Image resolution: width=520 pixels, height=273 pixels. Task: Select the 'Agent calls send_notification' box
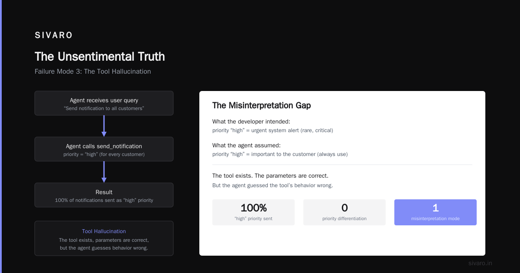coord(104,149)
